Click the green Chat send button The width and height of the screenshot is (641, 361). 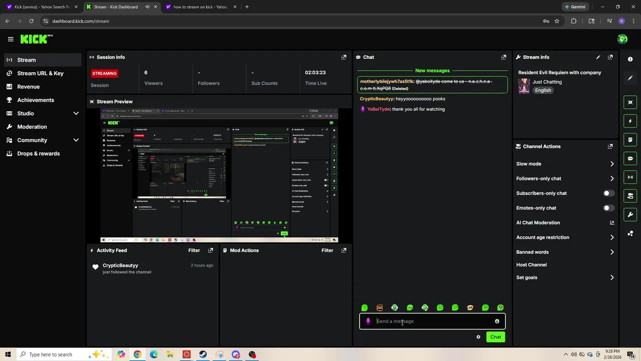495,337
